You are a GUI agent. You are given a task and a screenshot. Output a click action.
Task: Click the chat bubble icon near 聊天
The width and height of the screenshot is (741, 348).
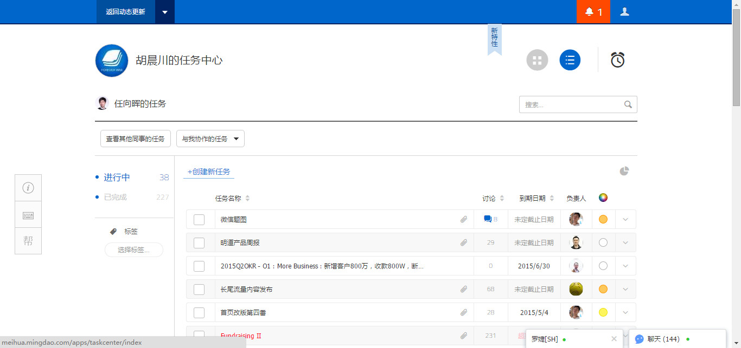coord(640,339)
